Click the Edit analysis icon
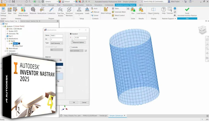This screenshot has height=121, width=209. (x=15, y=11)
